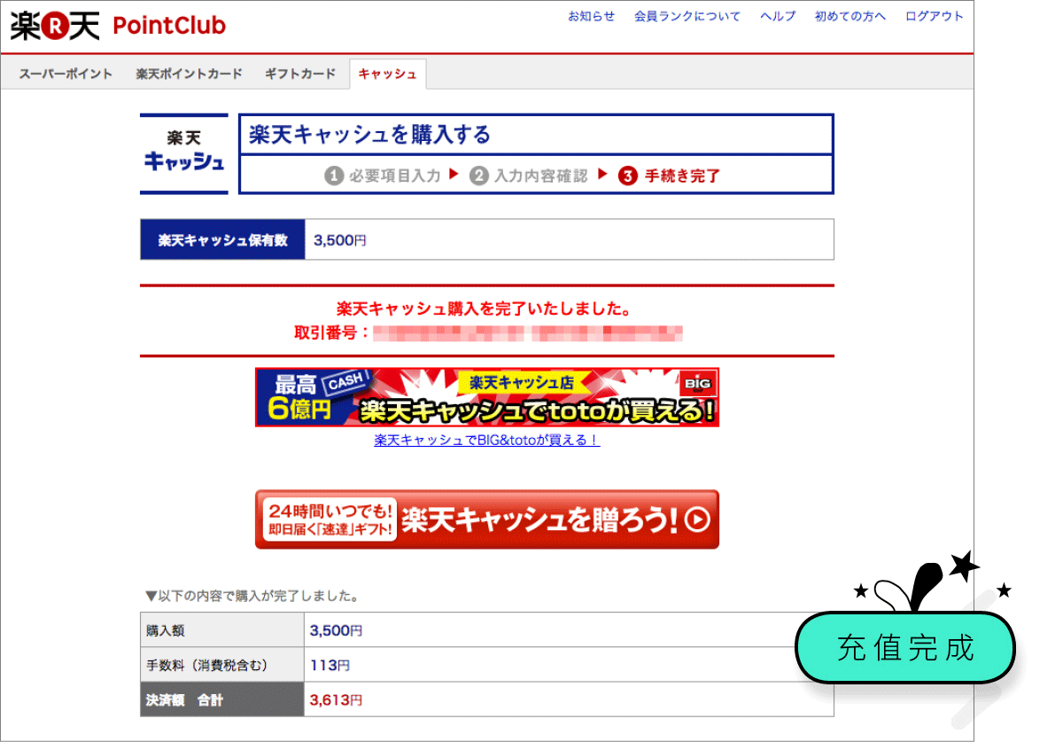Click the 取引番号 label
The height and width of the screenshot is (742, 1063).
(x=332, y=333)
